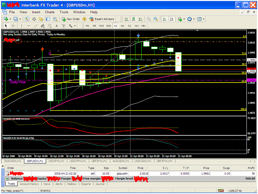Select the Vertical Line drawing tool
258x194 pixels.
coord(21,26)
